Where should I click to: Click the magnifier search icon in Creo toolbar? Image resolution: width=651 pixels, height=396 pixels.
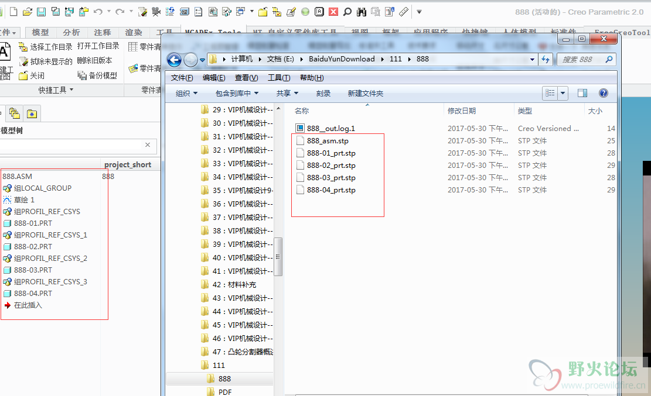[347, 12]
